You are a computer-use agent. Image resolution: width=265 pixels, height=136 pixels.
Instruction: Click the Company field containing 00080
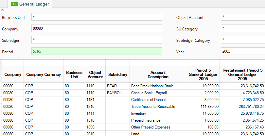97,29
